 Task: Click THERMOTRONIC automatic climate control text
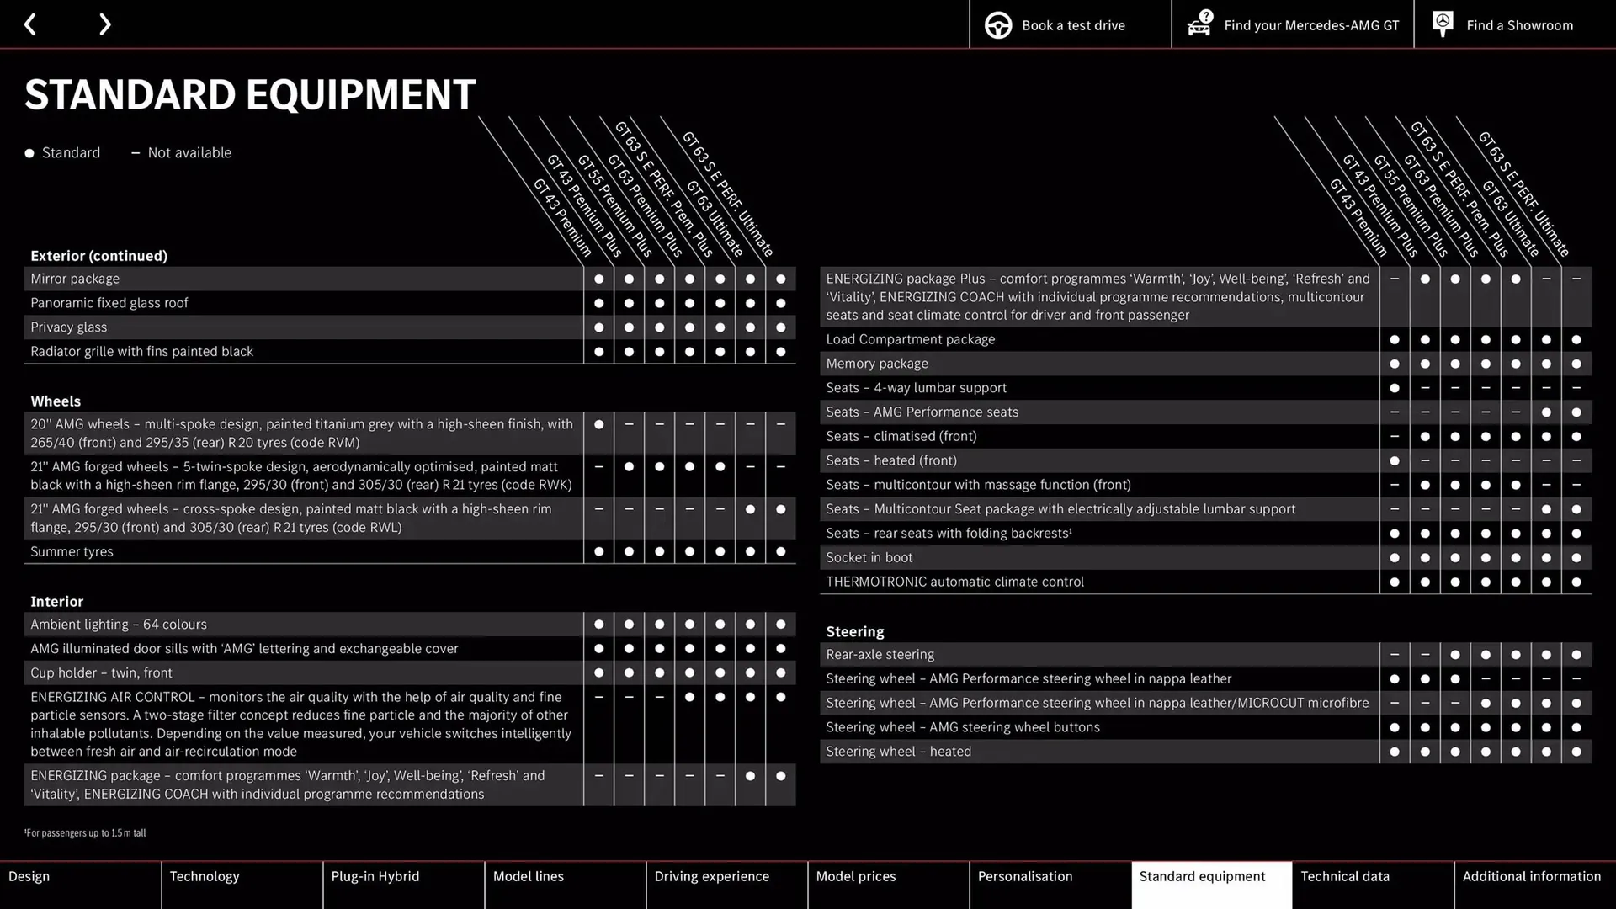pyautogui.click(x=954, y=582)
